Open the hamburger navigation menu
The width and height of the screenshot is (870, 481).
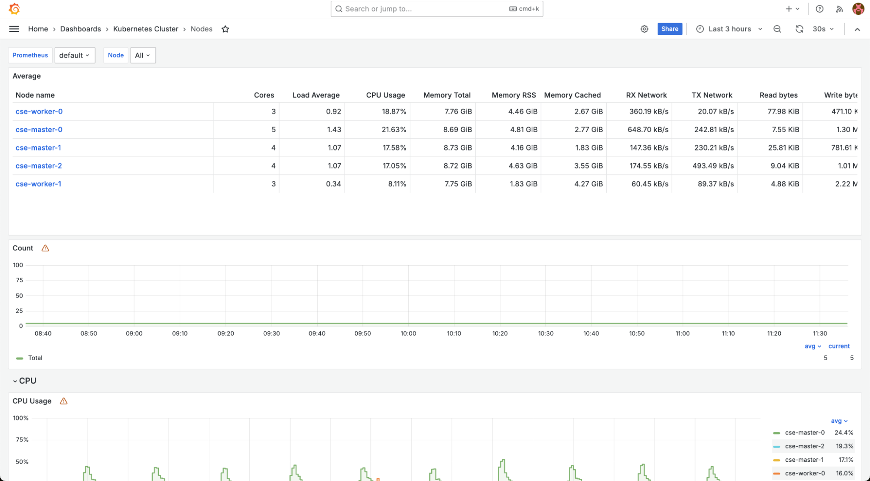14,29
